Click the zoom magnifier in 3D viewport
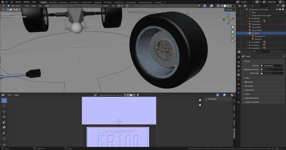The image size is (286, 150). pos(233,27)
